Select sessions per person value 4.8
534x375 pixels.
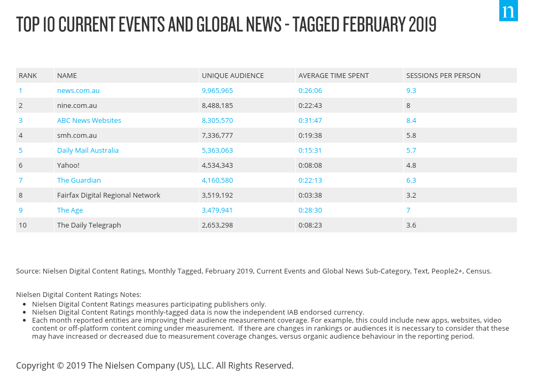(x=411, y=166)
